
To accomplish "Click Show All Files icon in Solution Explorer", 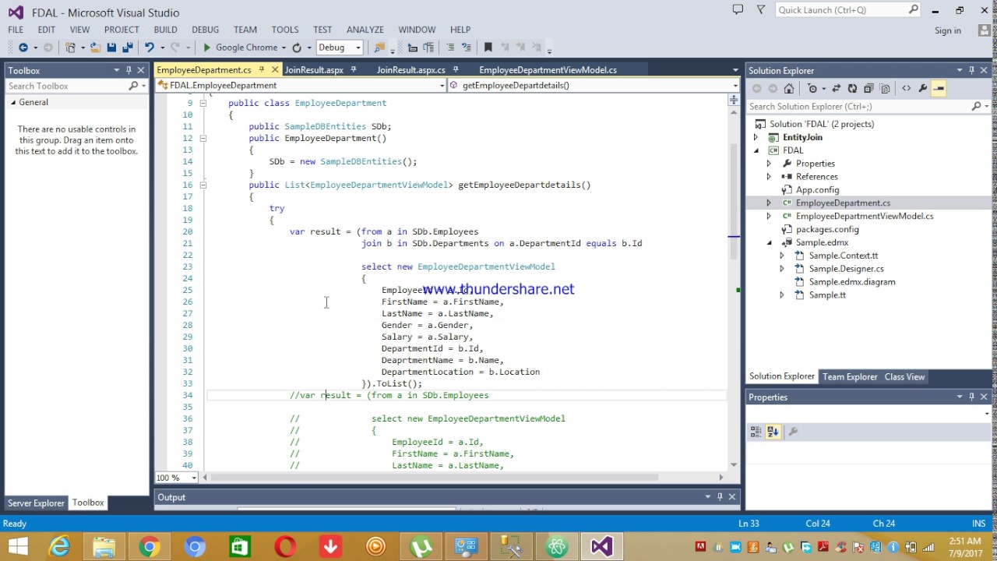I will (883, 88).
